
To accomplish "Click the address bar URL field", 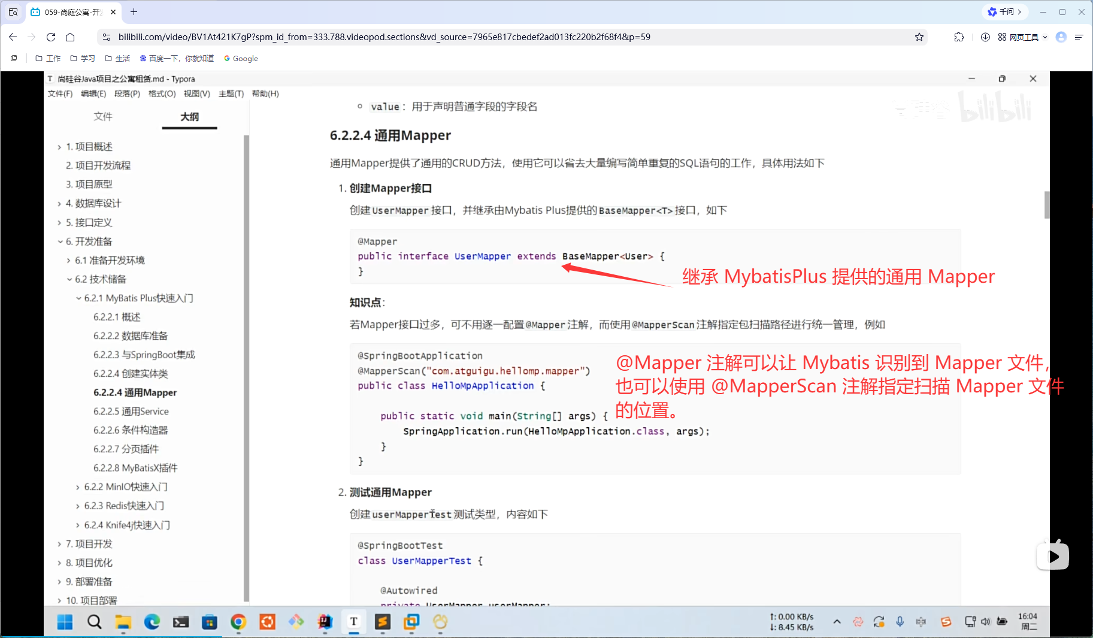I will pyautogui.click(x=512, y=37).
